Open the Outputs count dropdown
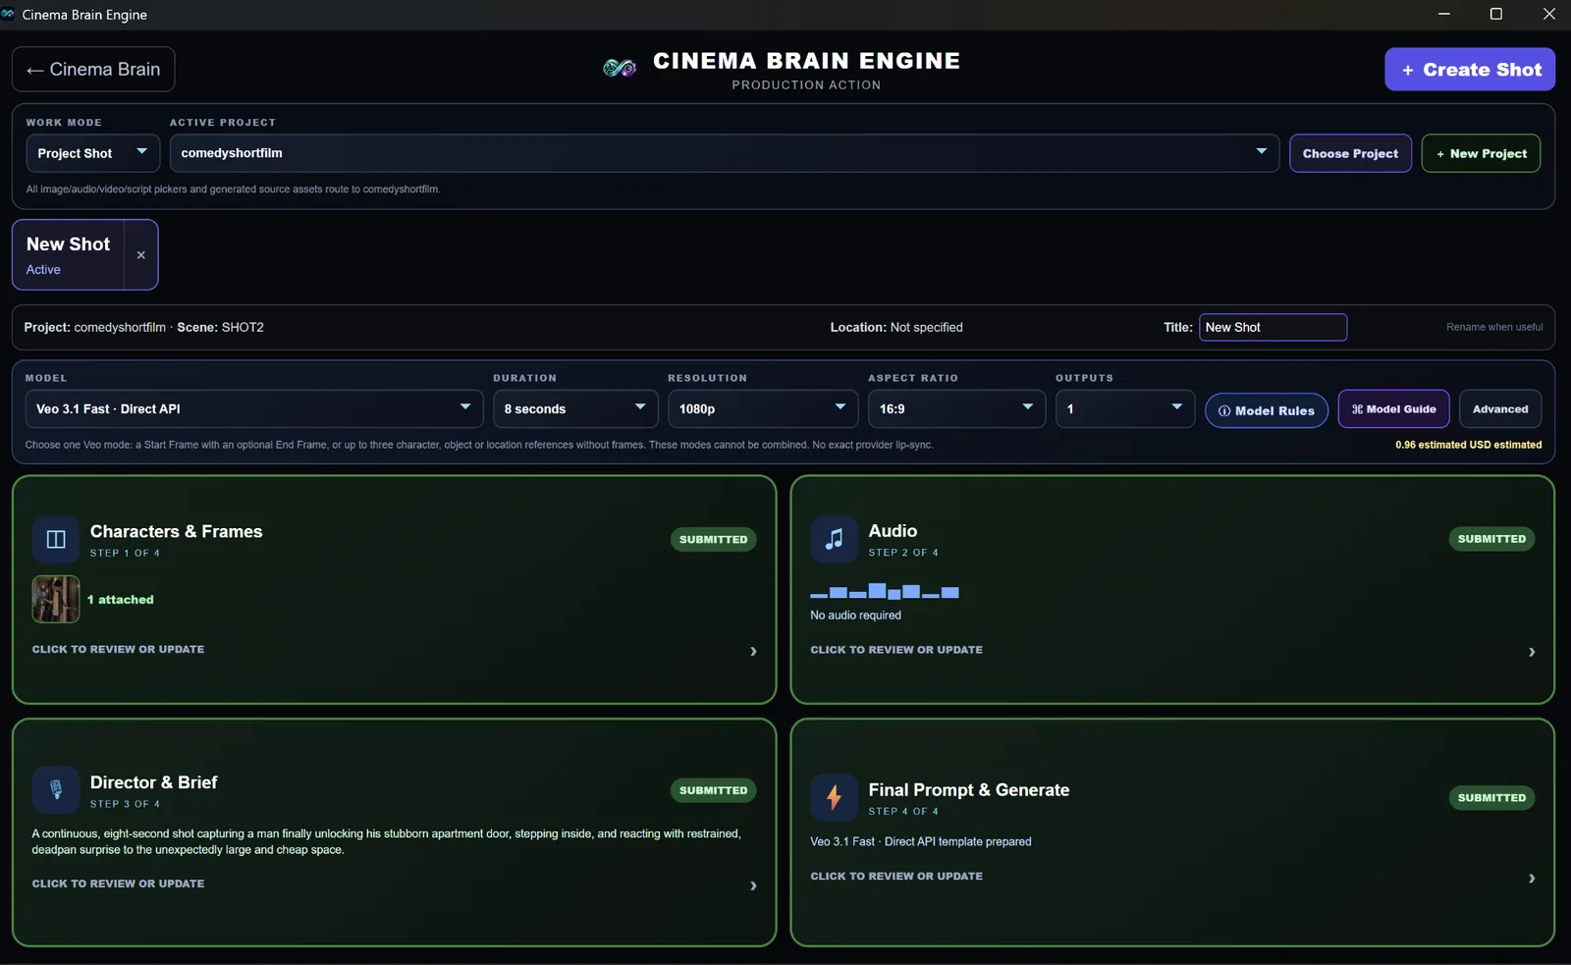 point(1125,408)
